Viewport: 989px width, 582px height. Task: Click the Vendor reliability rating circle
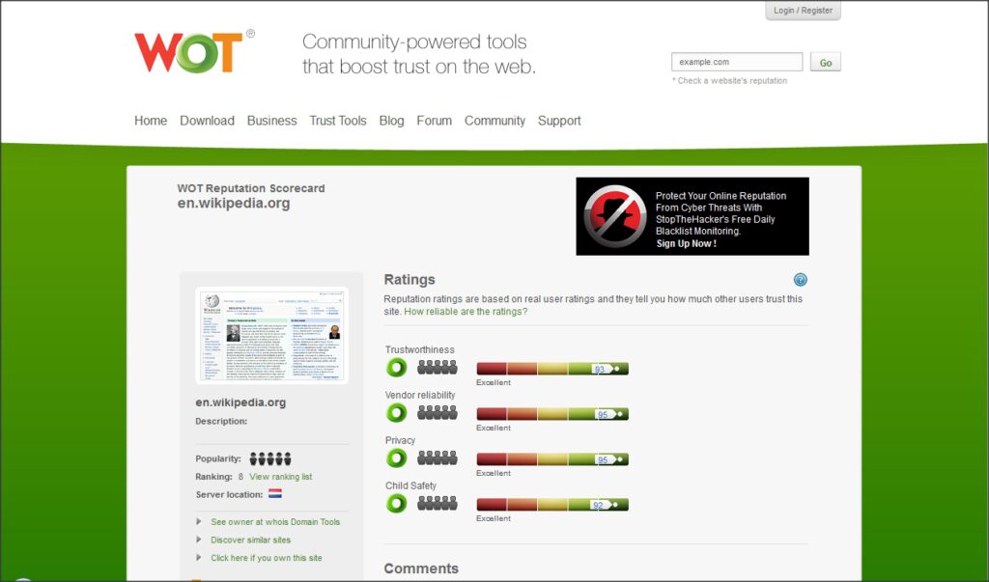[396, 412]
